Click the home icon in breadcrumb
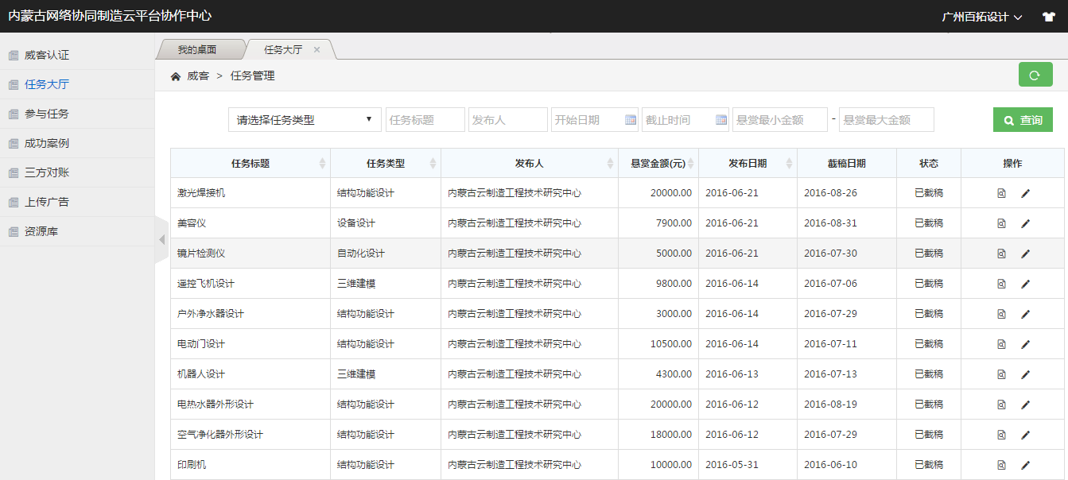 tap(176, 76)
